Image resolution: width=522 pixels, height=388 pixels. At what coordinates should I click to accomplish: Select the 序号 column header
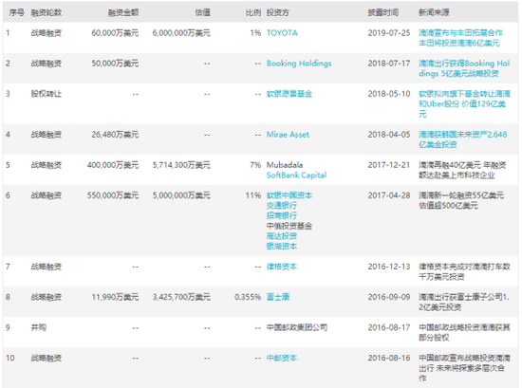(x=17, y=12)
